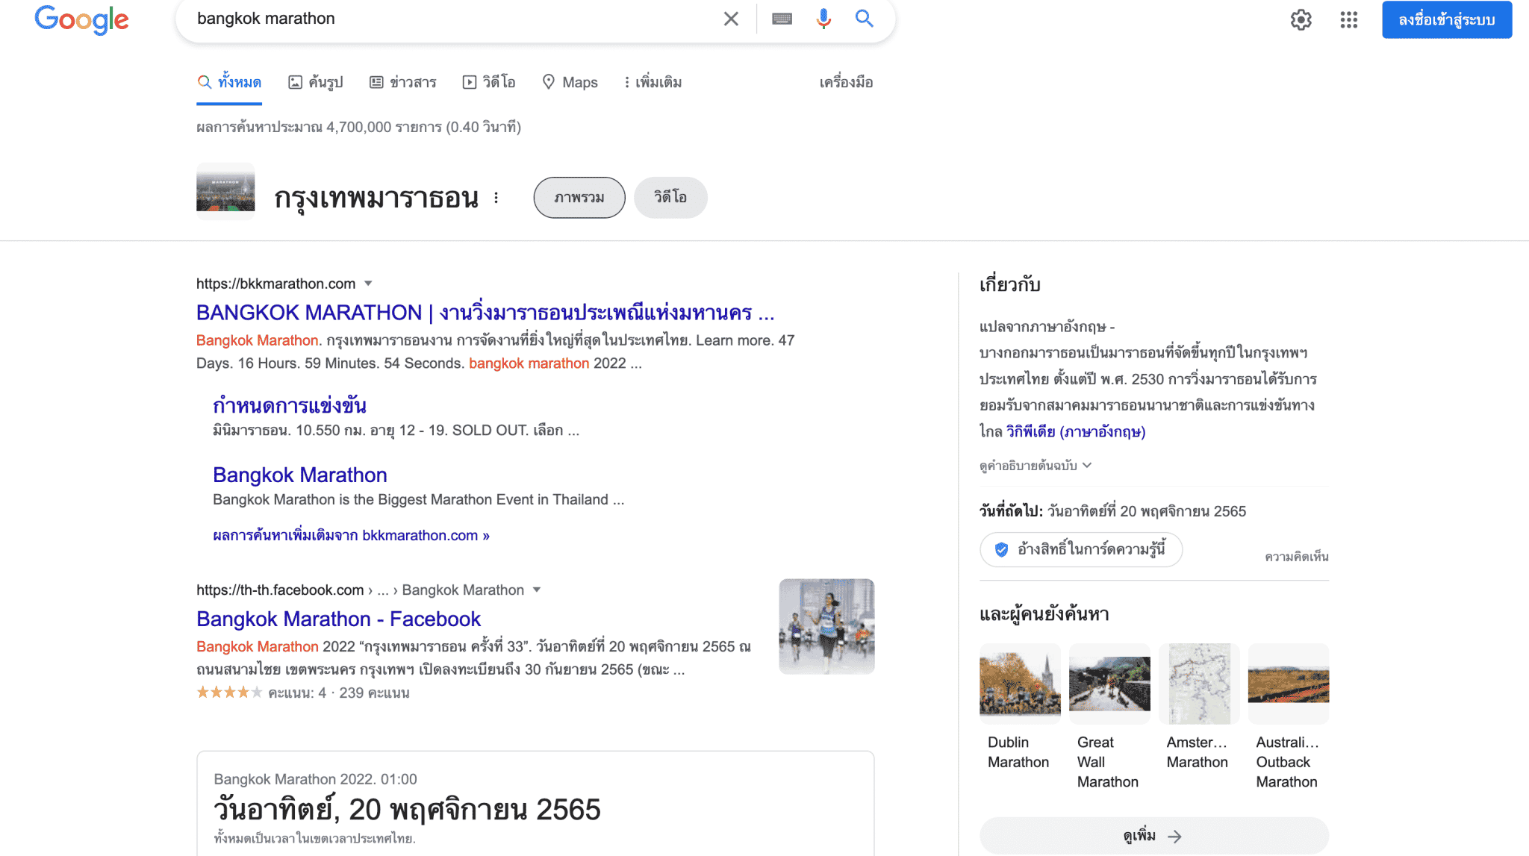Click the Google logo
The height and width of the screenshot is (856, 1529).
81,20
